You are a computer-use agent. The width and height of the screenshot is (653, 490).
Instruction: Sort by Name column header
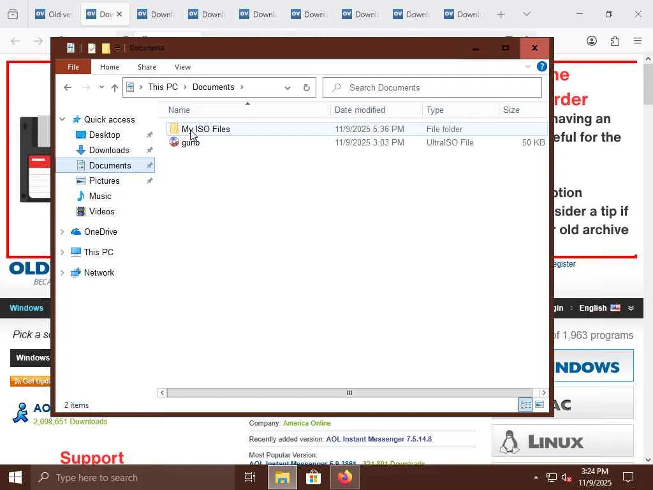pyautogui.click(x=179, y=110)
